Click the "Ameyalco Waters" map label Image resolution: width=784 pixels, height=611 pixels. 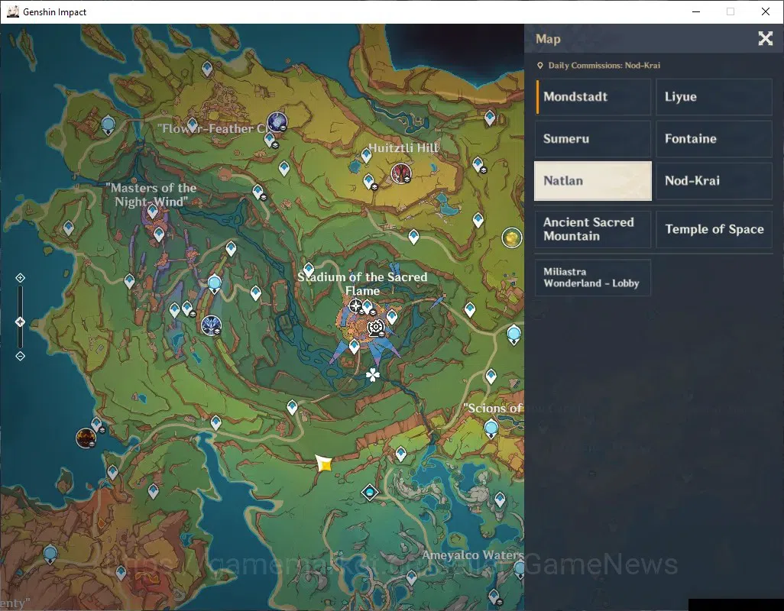[x=472, y=555]
